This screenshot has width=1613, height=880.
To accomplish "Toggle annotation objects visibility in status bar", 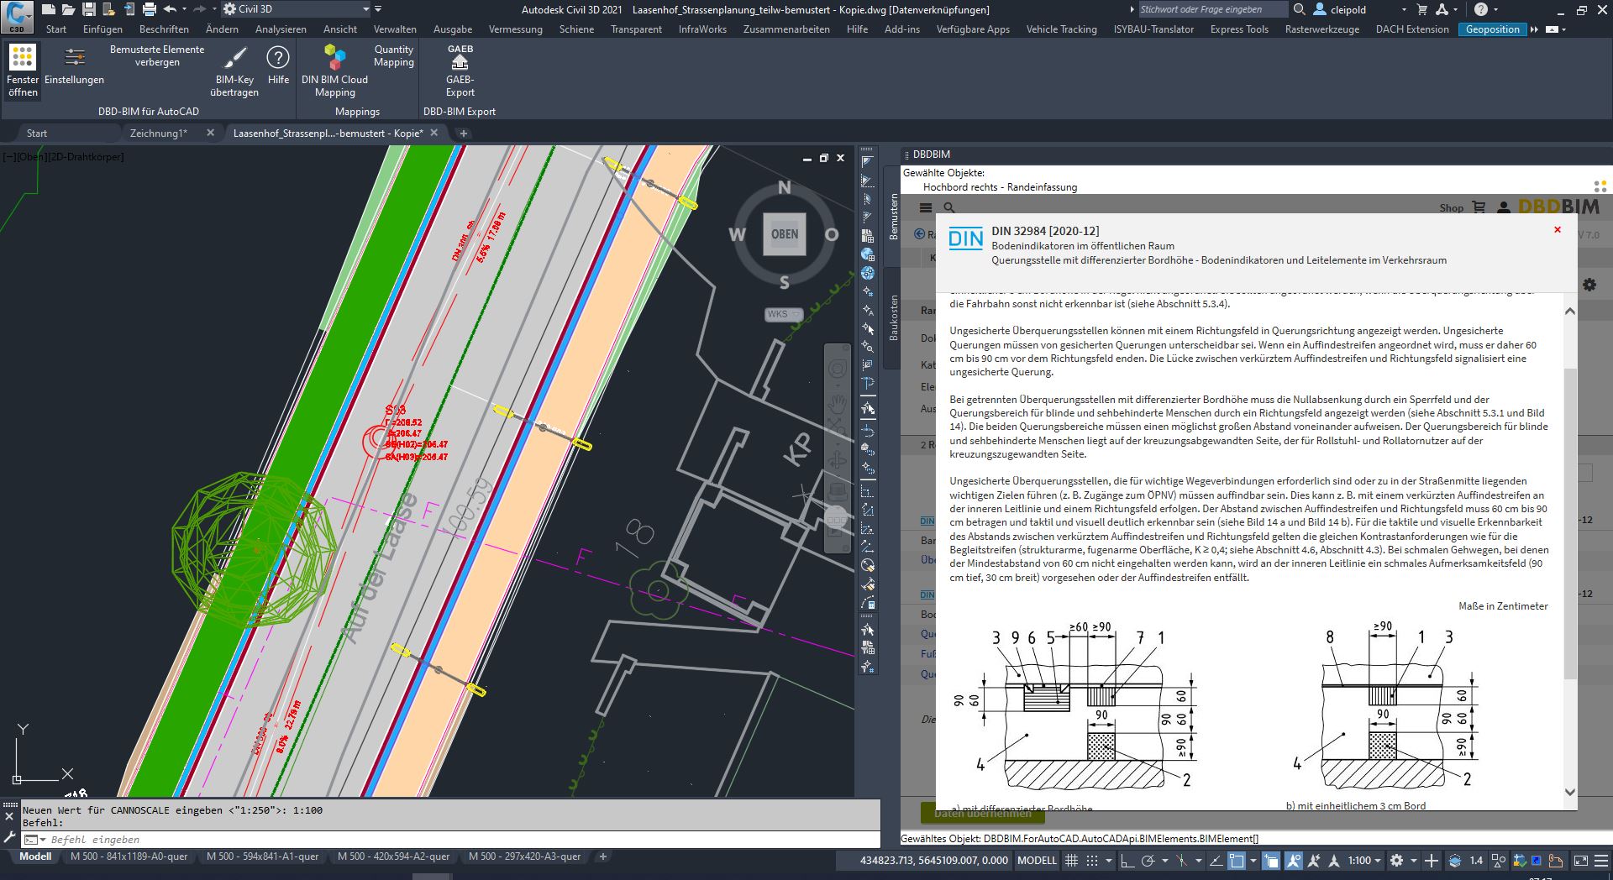I will tap(1294, 861).
